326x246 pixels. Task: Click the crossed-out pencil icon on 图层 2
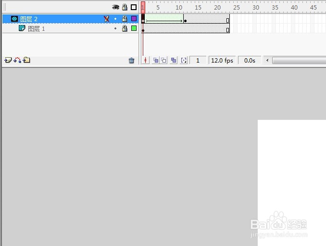tap(106, 19)
